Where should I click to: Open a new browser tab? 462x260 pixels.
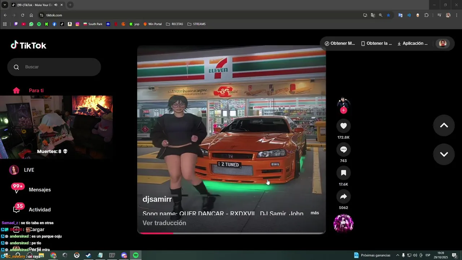70,5
